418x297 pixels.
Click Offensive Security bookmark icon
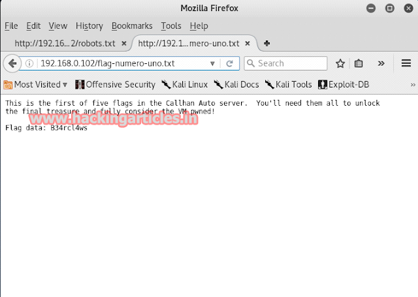coord(80,85)
